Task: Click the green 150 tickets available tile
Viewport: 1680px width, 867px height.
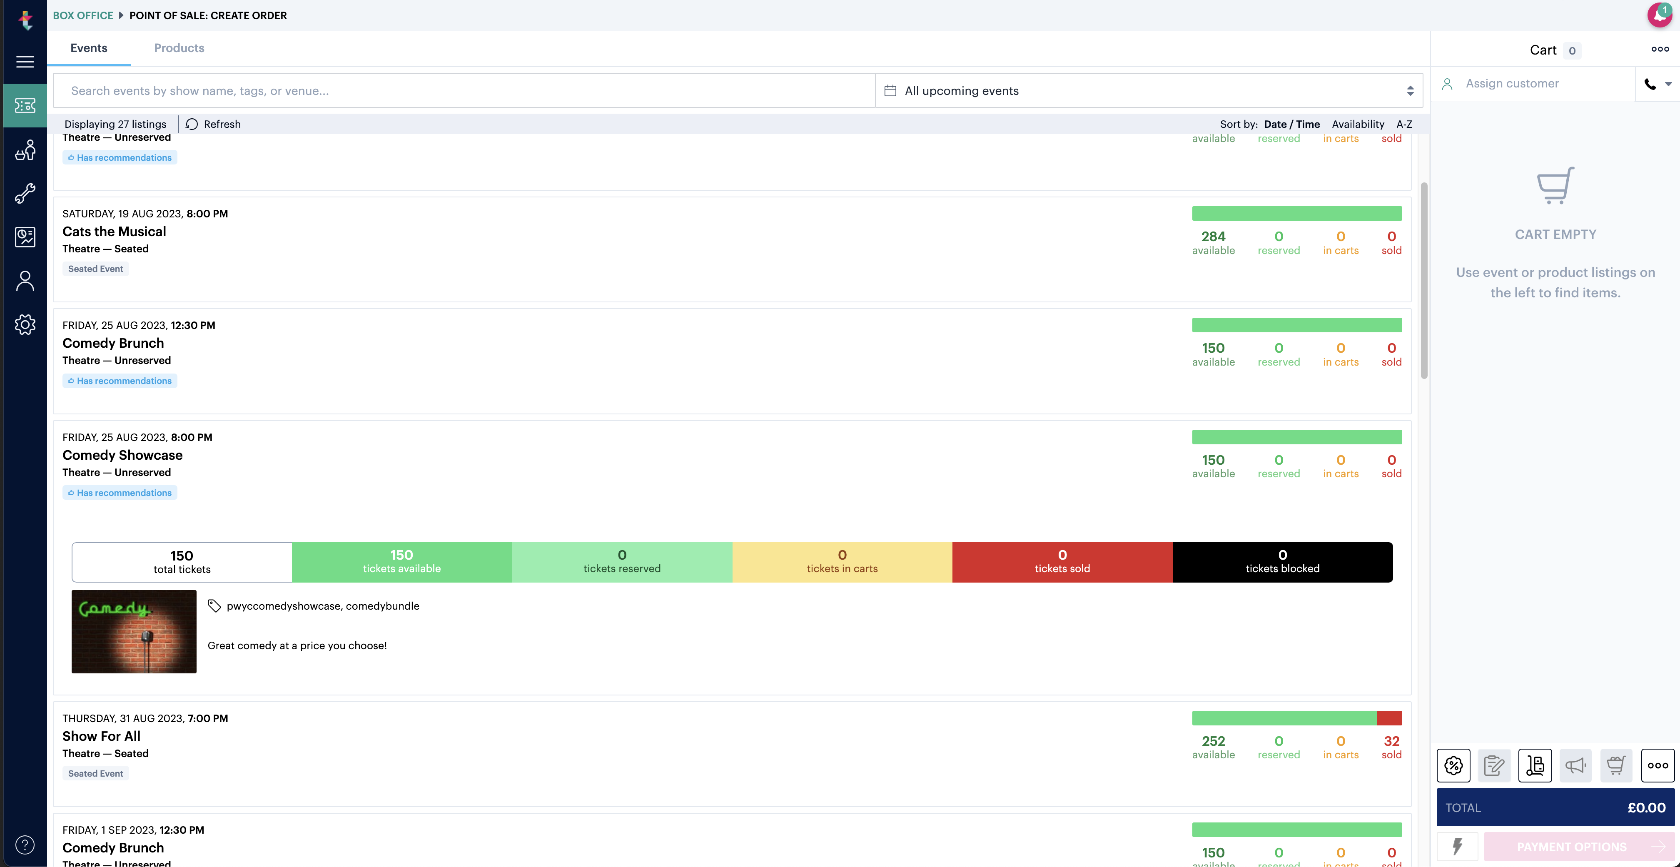Action: pyautogui.click(x=402, y=562)
